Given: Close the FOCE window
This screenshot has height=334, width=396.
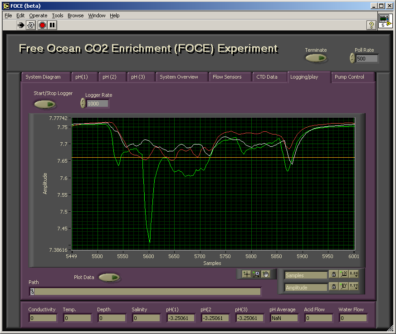Looking at the screenshot, I should click(x=390, y=5).
